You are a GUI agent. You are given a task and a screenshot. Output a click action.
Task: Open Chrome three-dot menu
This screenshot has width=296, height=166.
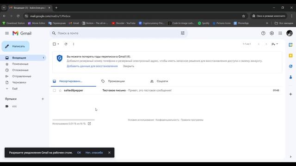292,16
